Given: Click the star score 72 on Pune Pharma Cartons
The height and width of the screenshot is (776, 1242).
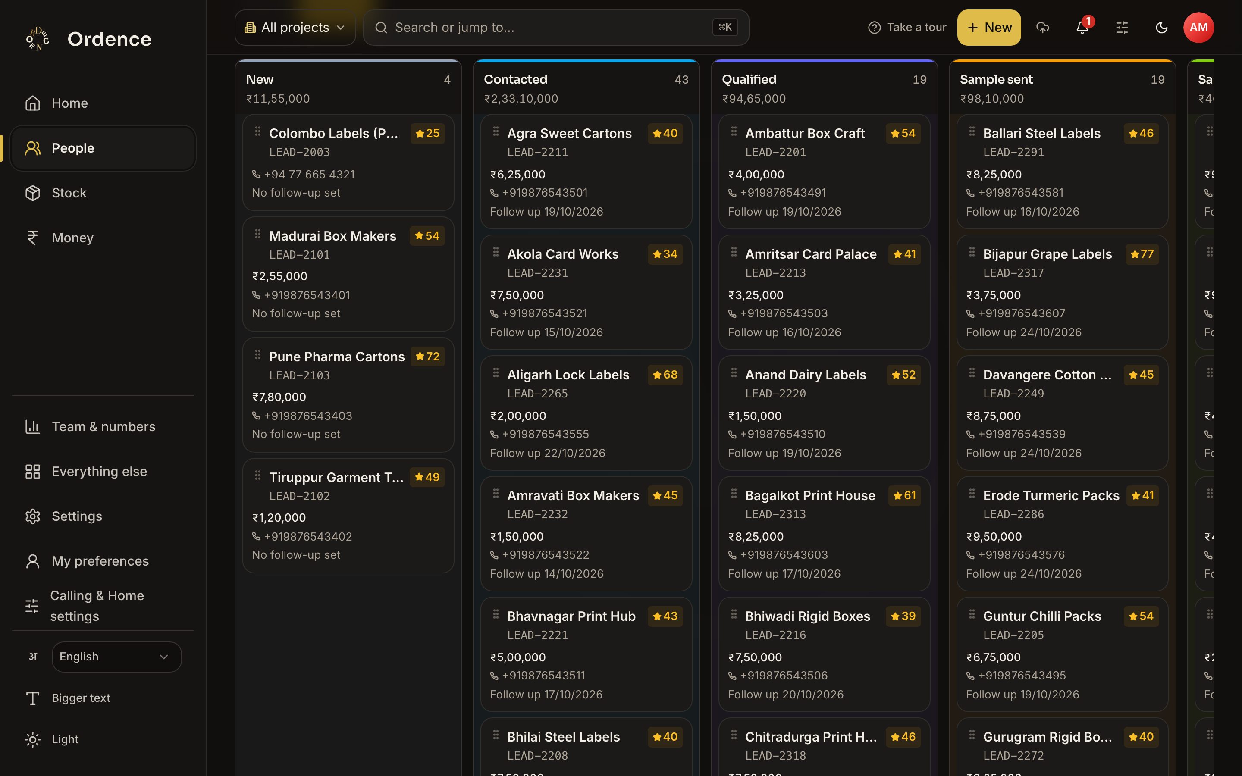Looking at the screenshot, I should [x=427, y=357].
